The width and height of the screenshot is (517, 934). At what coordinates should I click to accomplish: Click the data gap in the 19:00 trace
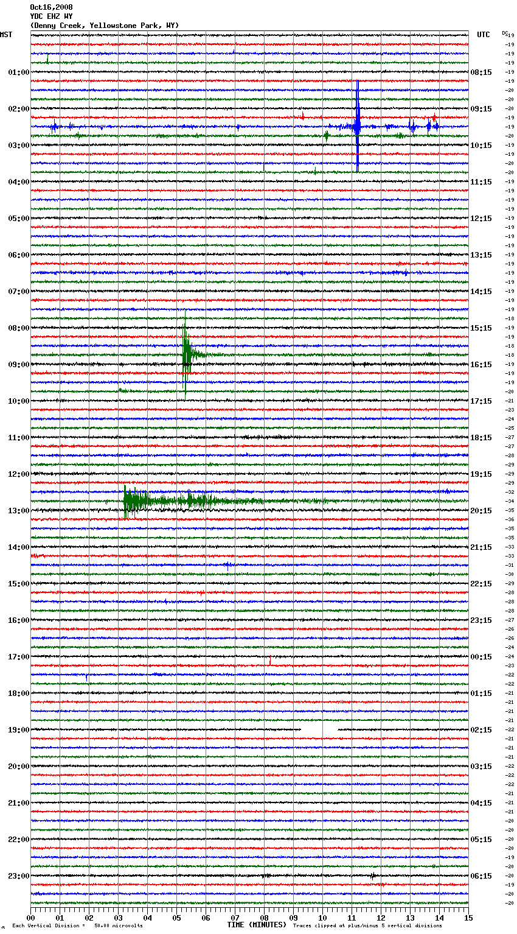(319, 729)
